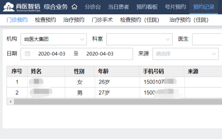Viewport: 222px width, 139px height.
Task: Open calendar icon in 日期 field
Action: pos(27,54)
